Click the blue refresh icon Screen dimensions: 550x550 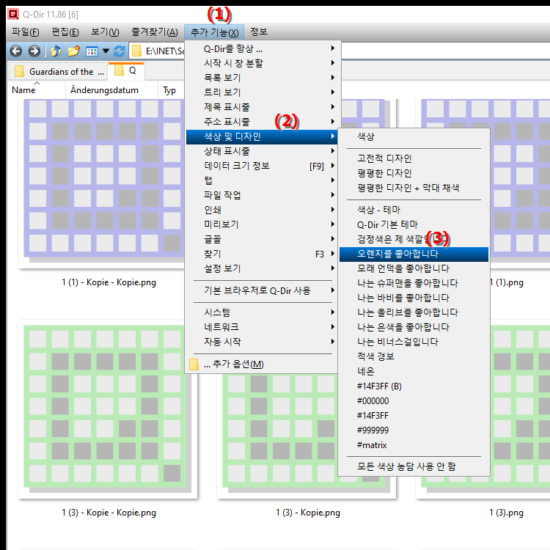tap(120, 51)
